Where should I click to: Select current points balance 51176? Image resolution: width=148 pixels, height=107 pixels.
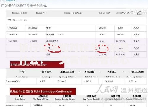[133, 106]
